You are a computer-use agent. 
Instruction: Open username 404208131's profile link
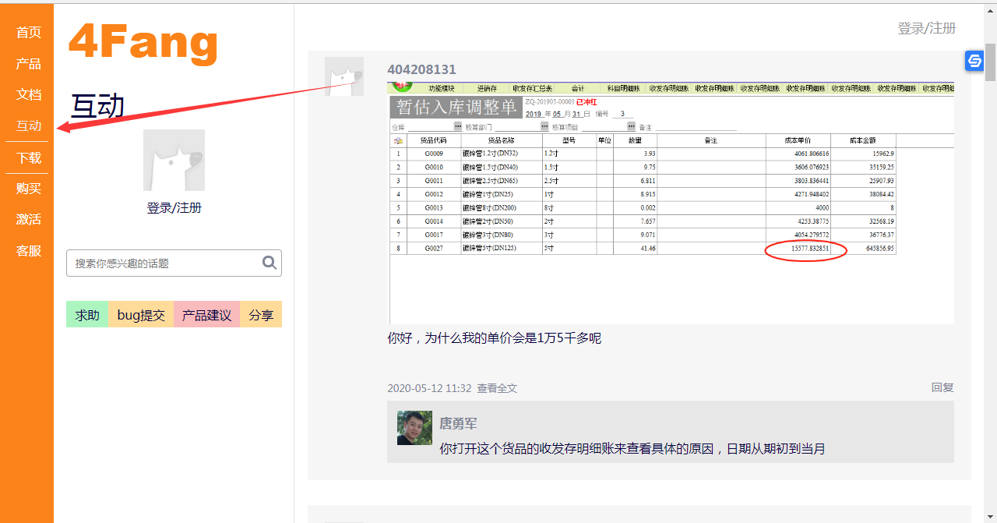click(x=421, y=69)
